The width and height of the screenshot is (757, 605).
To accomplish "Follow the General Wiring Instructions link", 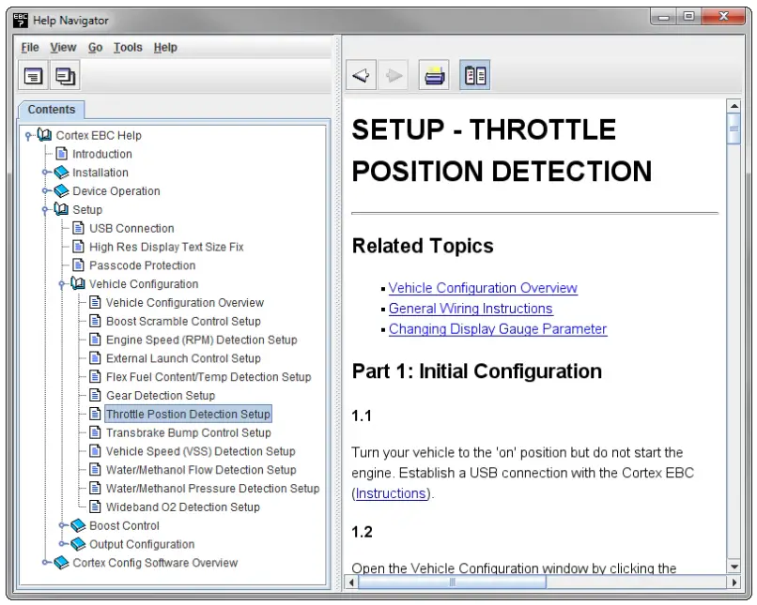I will tap(471, 309).
